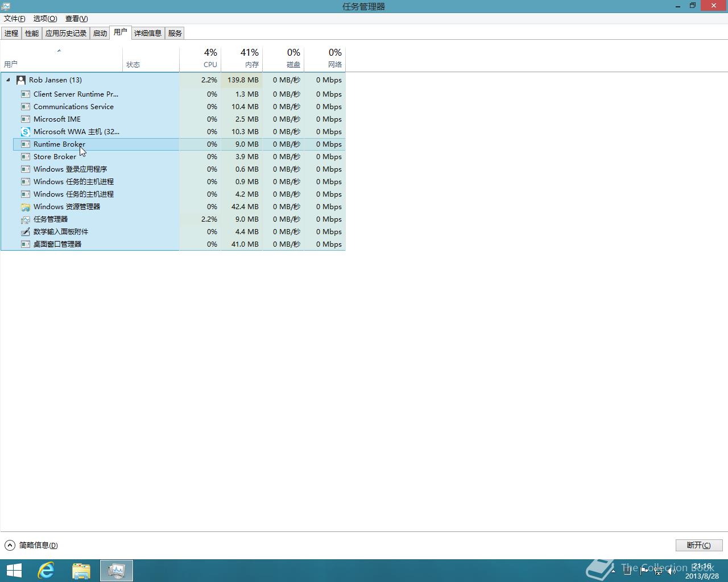Image resolution: width=728 pixels, height=582 pixels.
Task: Collapse to 简略信息 fewer details
Action: pyautogui.click(x=32, y=545)
